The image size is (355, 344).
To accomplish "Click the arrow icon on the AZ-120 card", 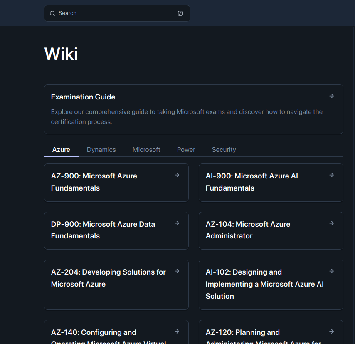I will (x=331, y=331).
